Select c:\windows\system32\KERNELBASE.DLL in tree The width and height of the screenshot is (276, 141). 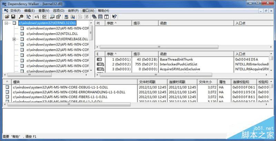[x=57, y=39]
